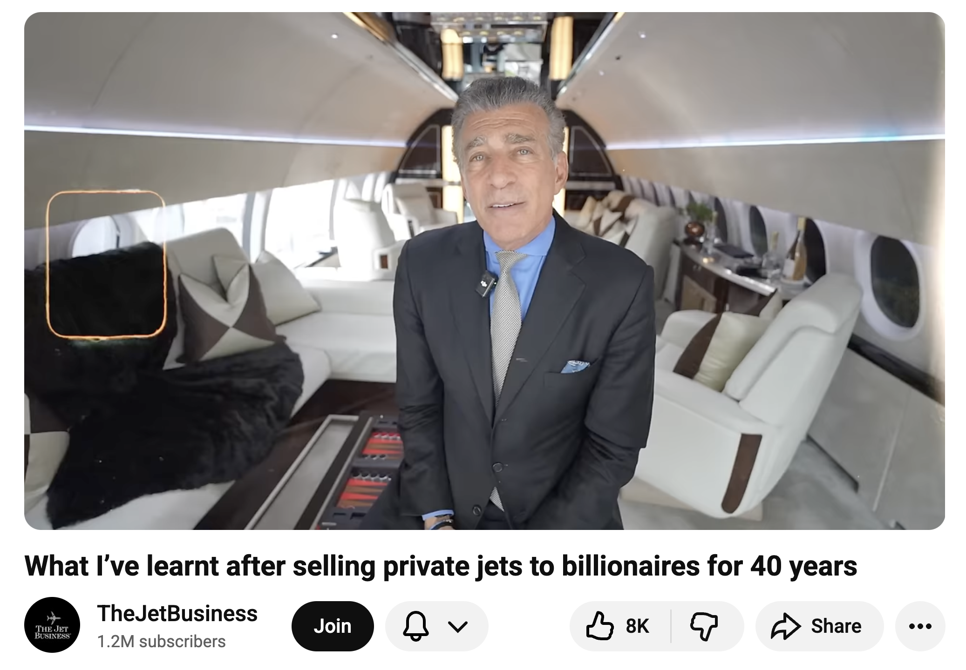Open the TheJetBusiness channel name link
The height and width of the screenshot is (670, 966).
(x=177, y=613)
